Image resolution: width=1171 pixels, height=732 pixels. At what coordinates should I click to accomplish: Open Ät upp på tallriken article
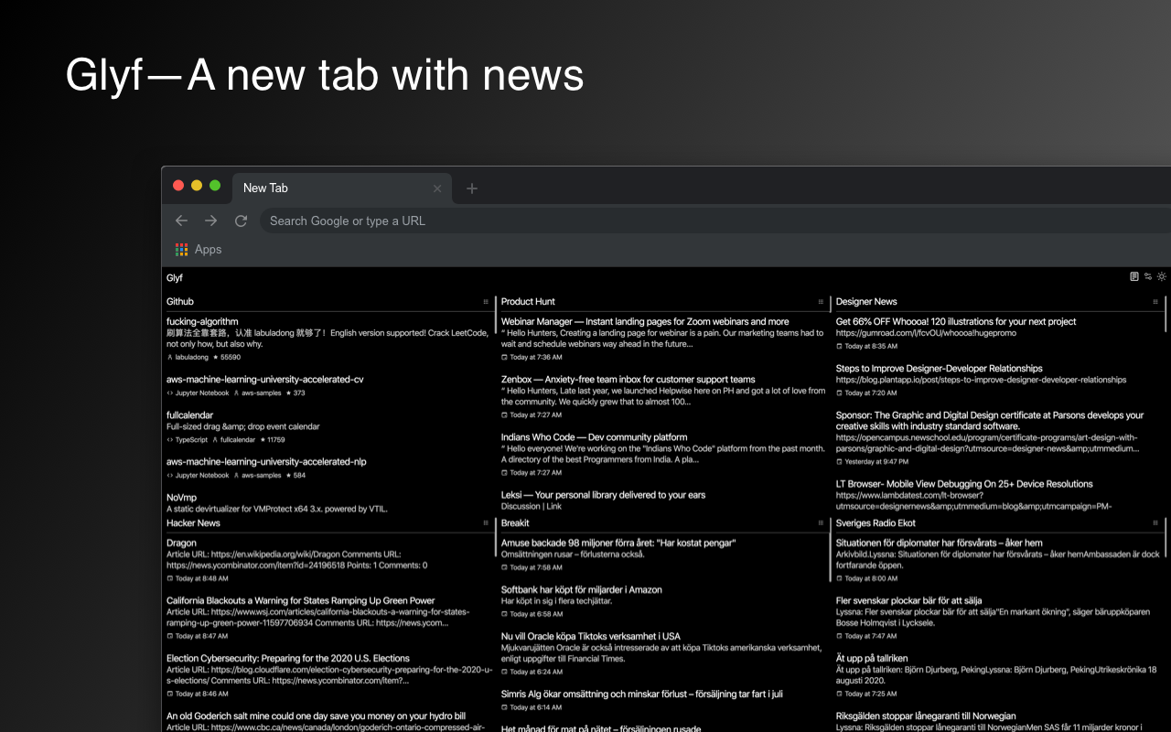pyautogui.click(x=872, y=658)
